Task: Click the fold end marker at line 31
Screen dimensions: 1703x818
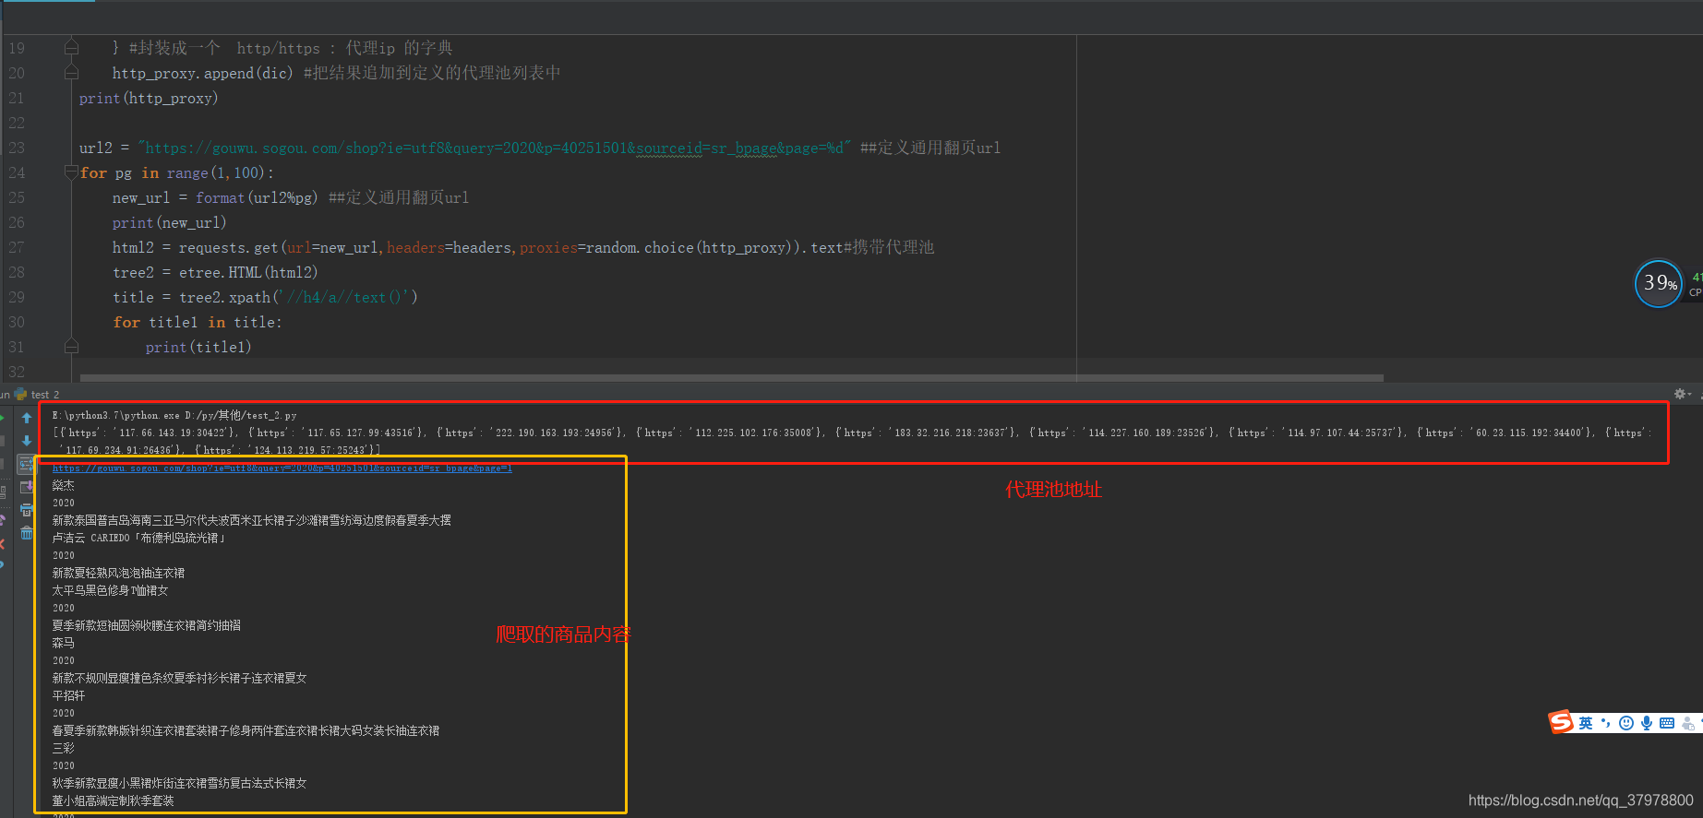Action: [x=71, y=347]
